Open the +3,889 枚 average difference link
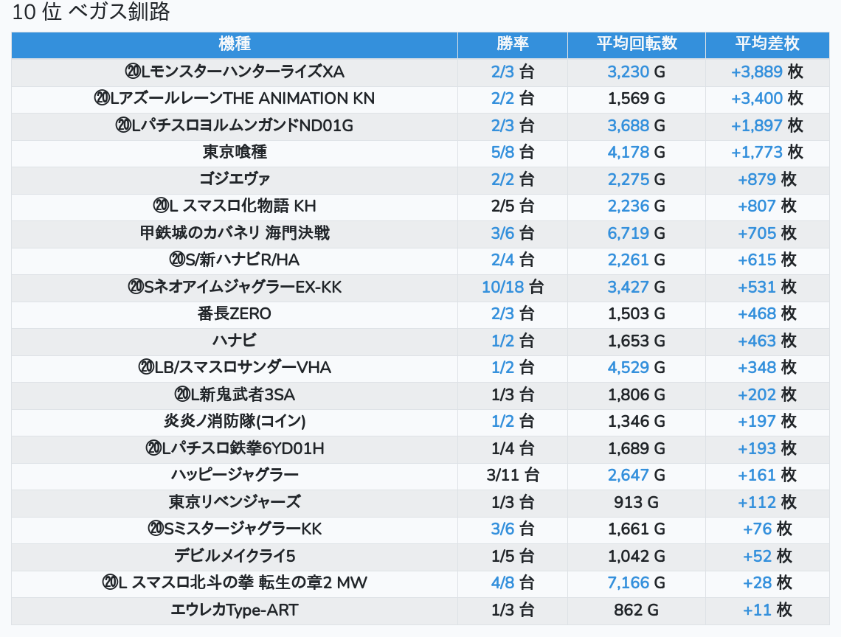Image resolution: width=841 pixels, height=637 pixels. tap(756, 72)
